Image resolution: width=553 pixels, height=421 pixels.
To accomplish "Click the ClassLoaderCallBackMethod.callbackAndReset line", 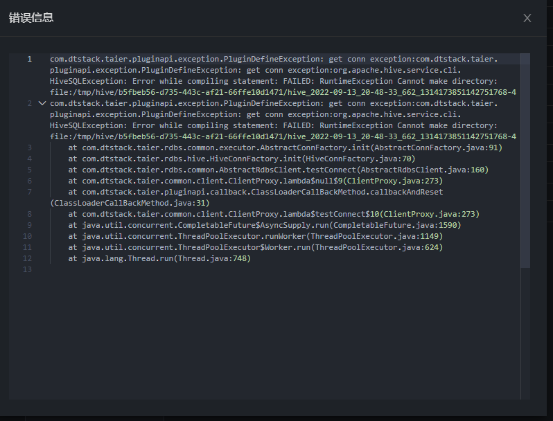I will coord(255,192).
